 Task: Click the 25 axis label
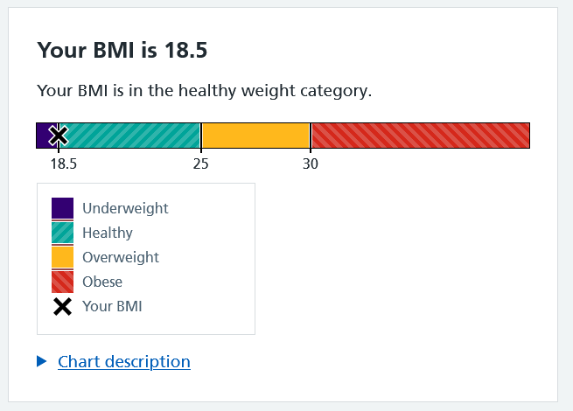pos(200,164)
